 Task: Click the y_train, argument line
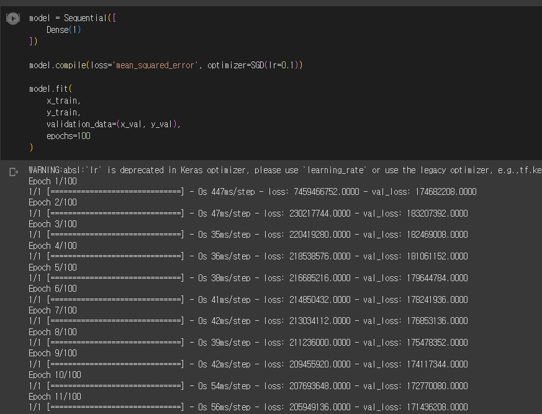[63, 112]
